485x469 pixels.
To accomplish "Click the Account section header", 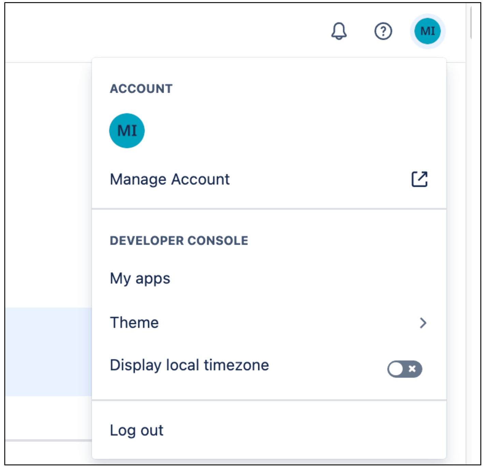I will click(141, 88).
